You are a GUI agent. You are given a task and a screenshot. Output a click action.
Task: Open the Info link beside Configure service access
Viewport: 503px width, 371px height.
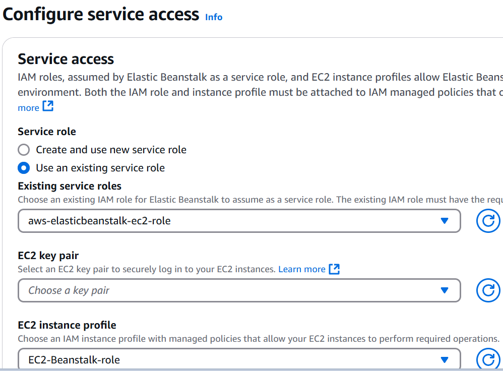[x=214, y=17]
